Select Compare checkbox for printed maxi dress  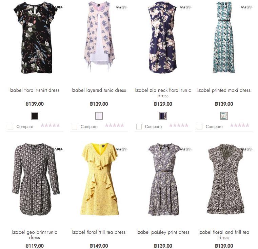pyautogui.click(x=200, y=127)
